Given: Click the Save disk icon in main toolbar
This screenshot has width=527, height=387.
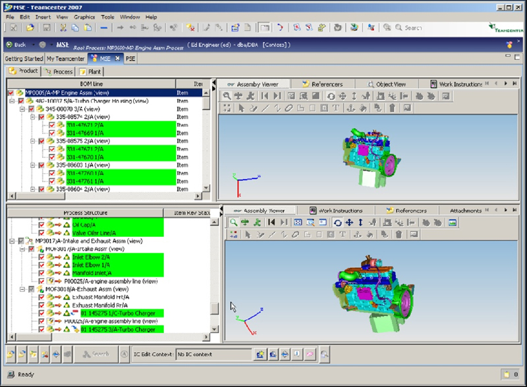Looking at the screenshot, I should coord(47,28).
